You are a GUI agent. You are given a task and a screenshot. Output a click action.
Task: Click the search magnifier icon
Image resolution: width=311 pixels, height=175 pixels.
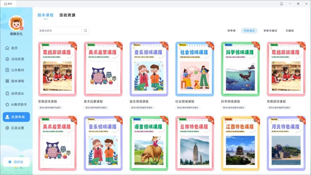click(85, 31)
